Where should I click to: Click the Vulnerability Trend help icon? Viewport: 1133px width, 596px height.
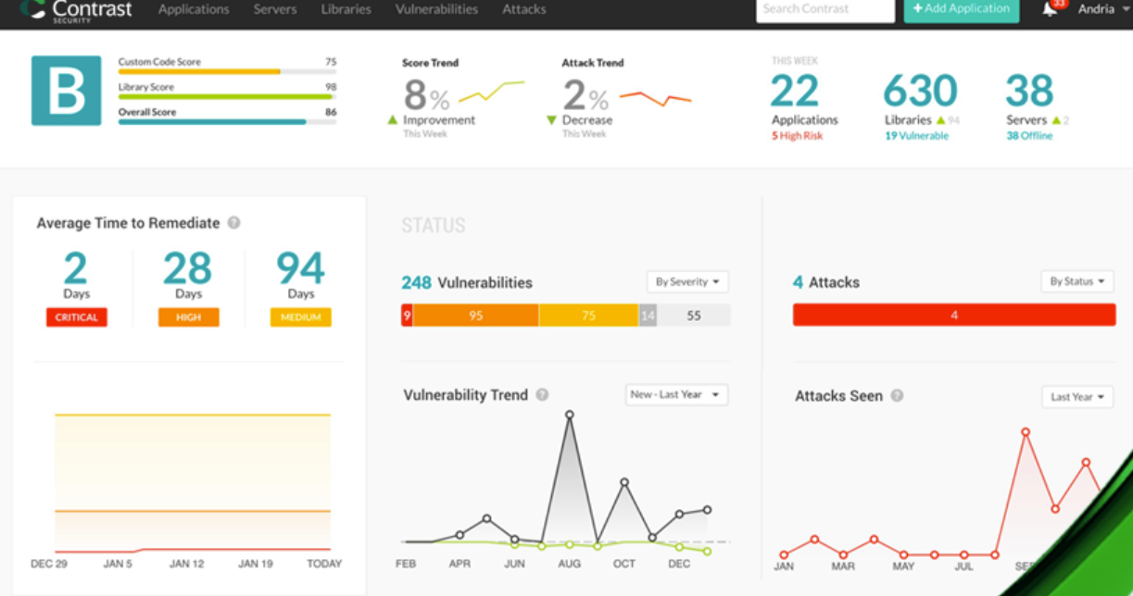(542, 395)
